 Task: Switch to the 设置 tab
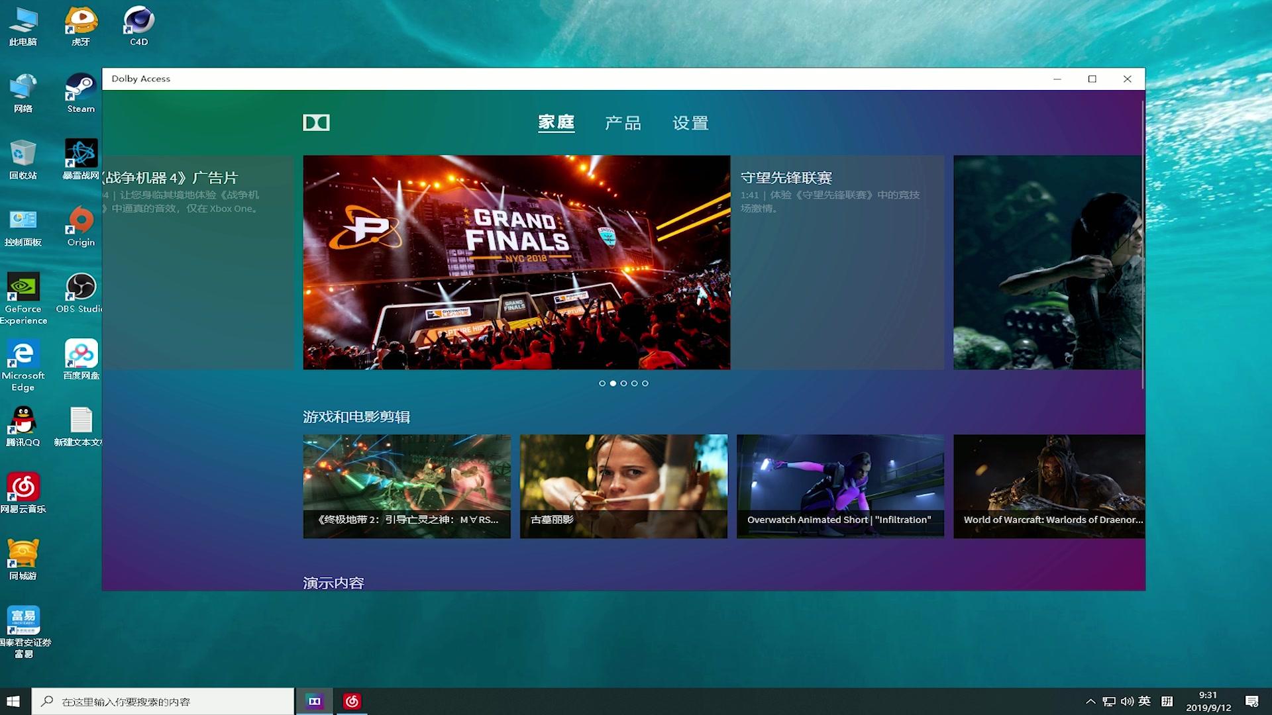(690, 123)
